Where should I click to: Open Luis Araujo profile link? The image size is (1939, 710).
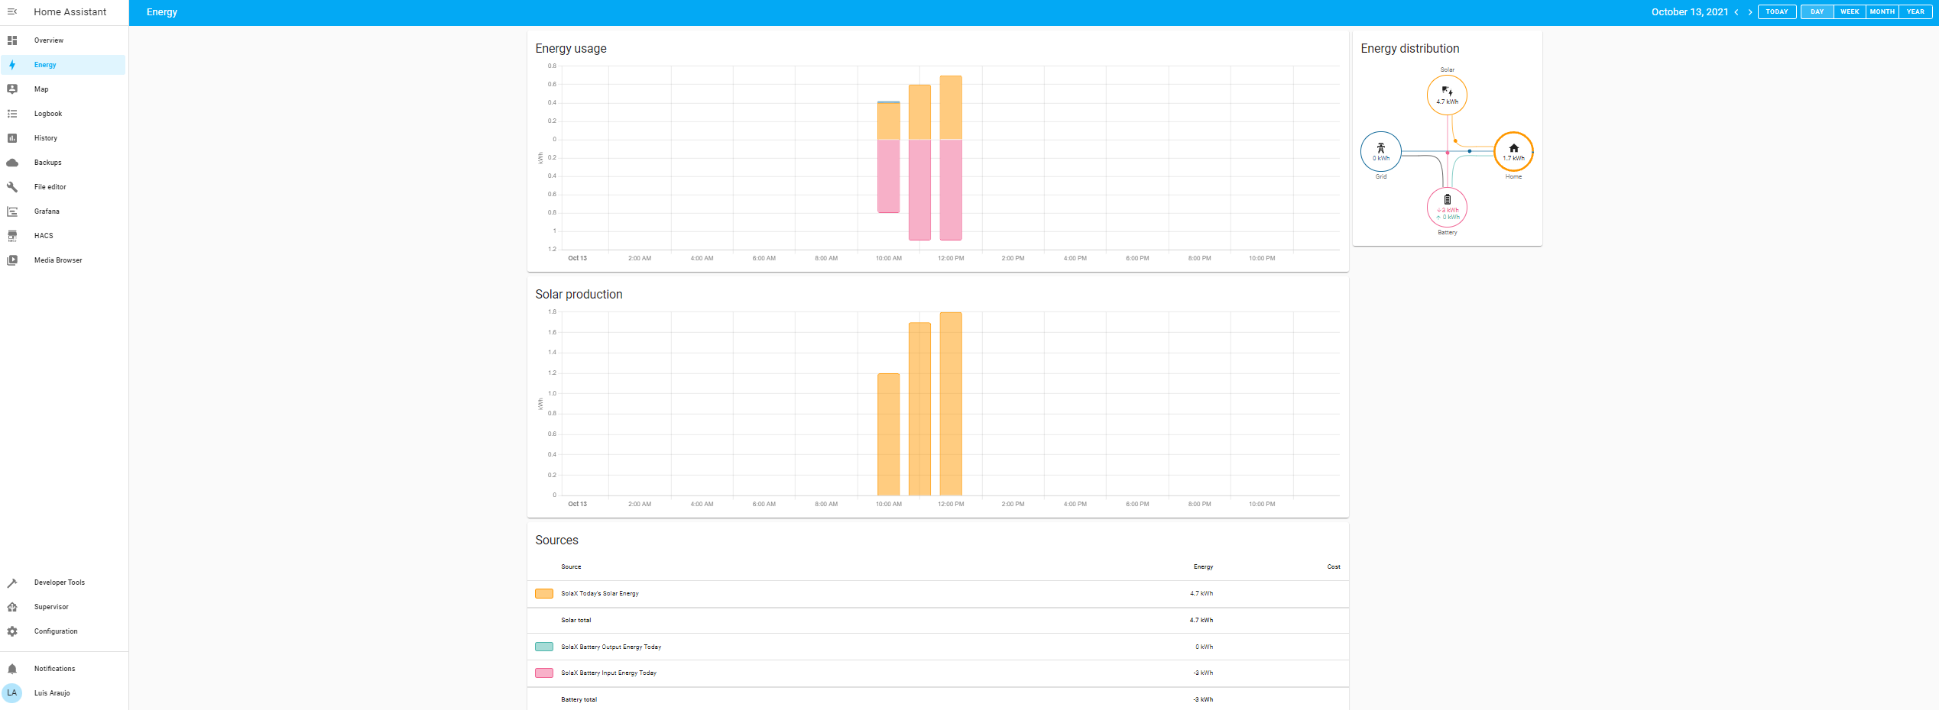pos(64,693)
